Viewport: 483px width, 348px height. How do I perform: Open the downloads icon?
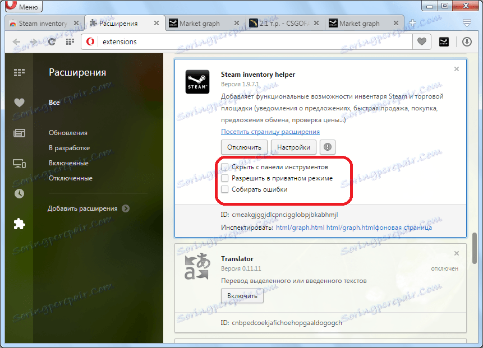(467, 41)
